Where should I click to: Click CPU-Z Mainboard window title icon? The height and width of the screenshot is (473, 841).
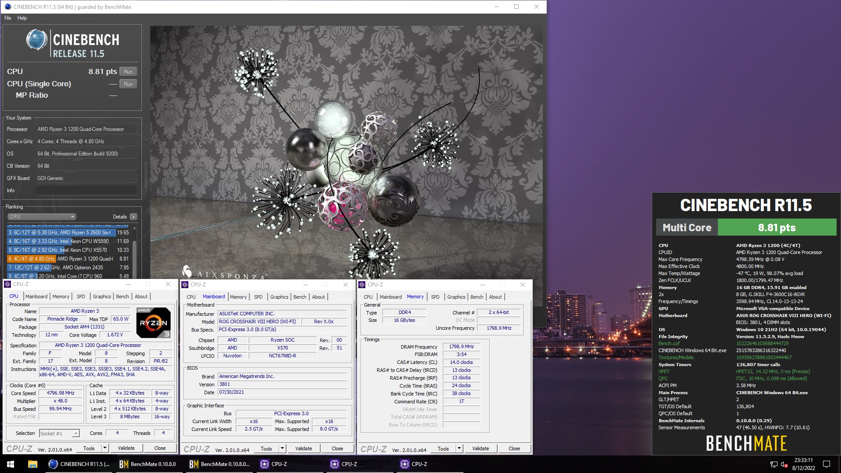coord(185,285)
